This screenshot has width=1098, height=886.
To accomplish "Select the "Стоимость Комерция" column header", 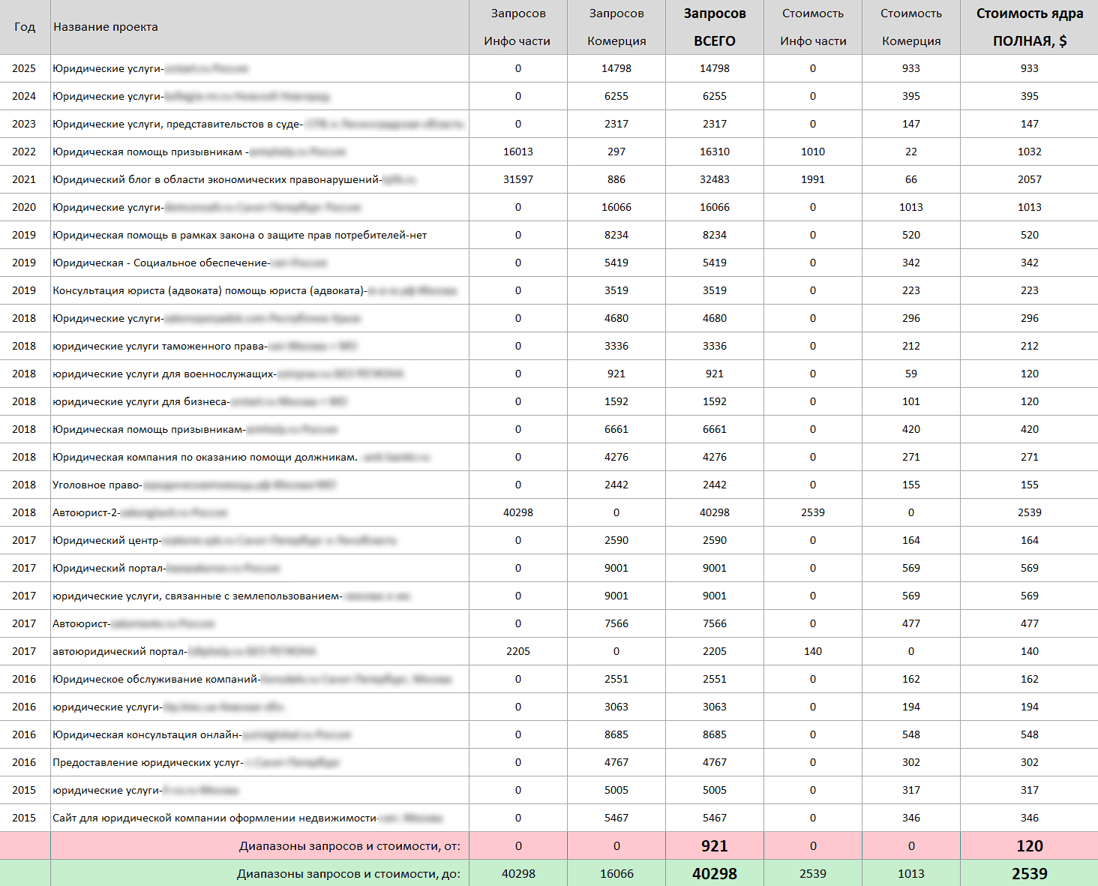I will pyautogui.click(x=910, y=27).
